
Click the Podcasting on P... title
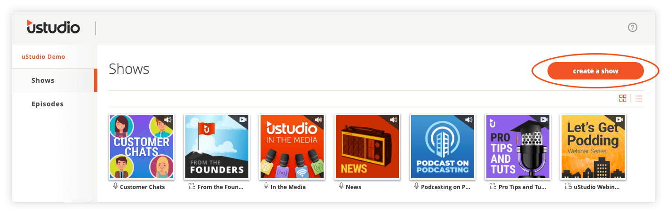[445, 187]
